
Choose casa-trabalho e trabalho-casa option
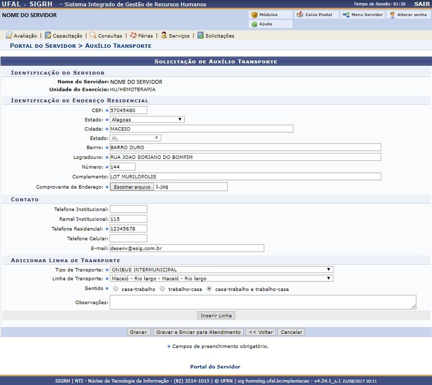210,289
